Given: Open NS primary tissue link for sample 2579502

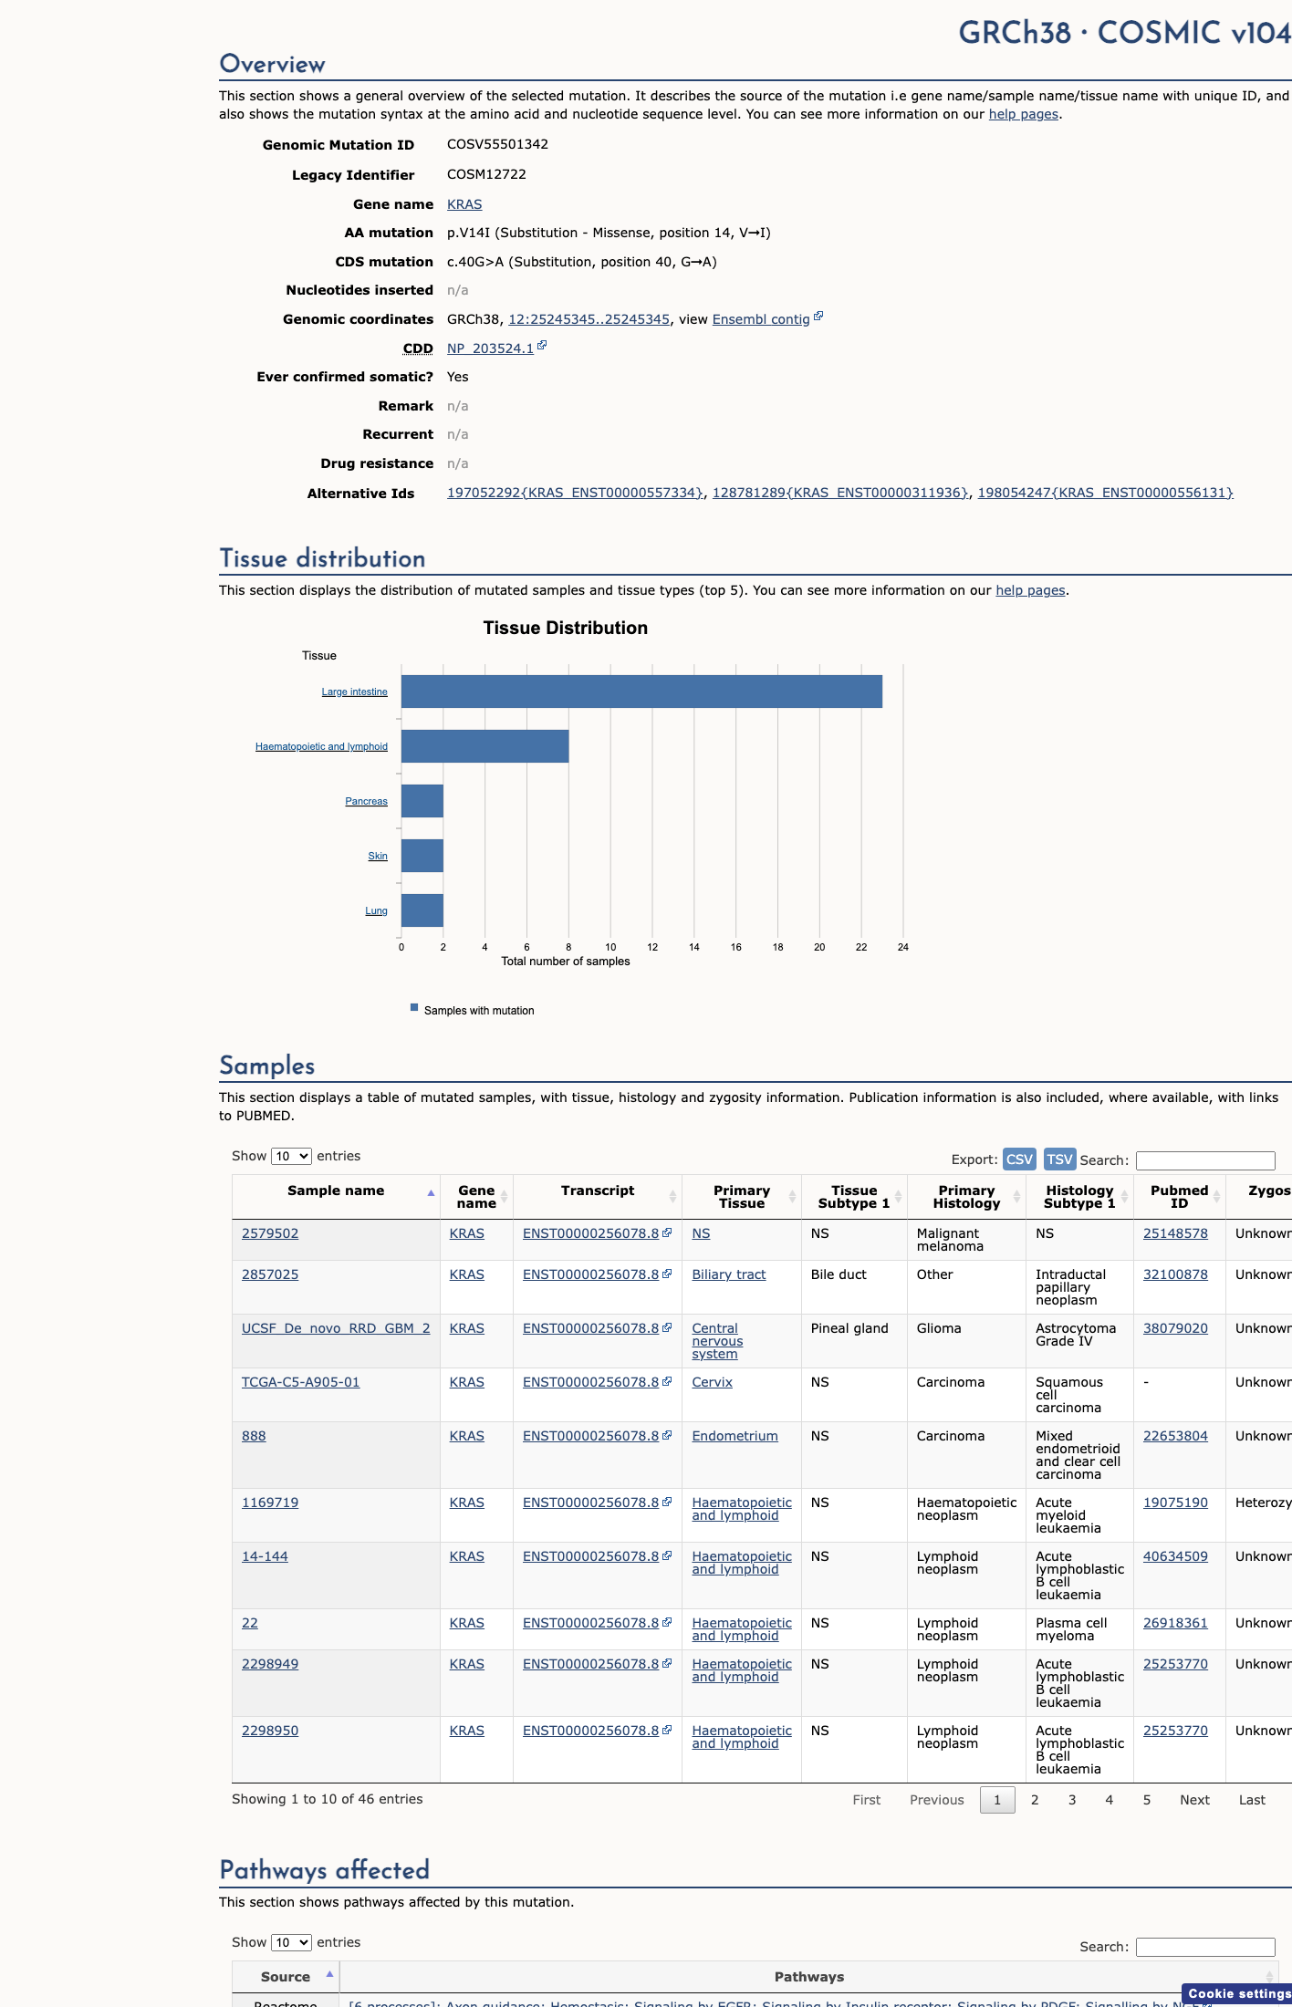Looking at the screenshot, I should pyautogui.click(x=701, y=1233).
